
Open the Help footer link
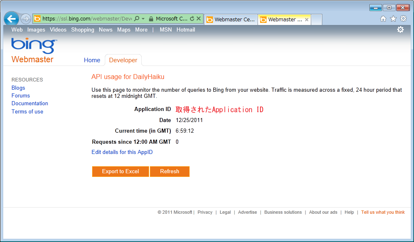pyautogui.click(x=349, y=212)
